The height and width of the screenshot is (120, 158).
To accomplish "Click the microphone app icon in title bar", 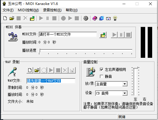I will pyautogui.click(x=4, y=4).
